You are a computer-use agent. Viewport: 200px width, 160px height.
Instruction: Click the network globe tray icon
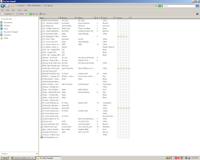[186, 158]
